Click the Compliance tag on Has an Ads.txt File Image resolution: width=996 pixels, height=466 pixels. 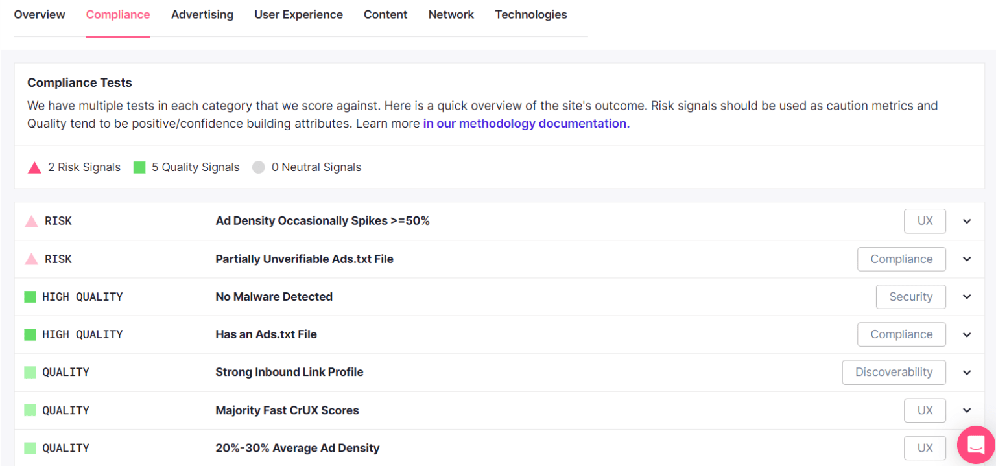[901, 334]
